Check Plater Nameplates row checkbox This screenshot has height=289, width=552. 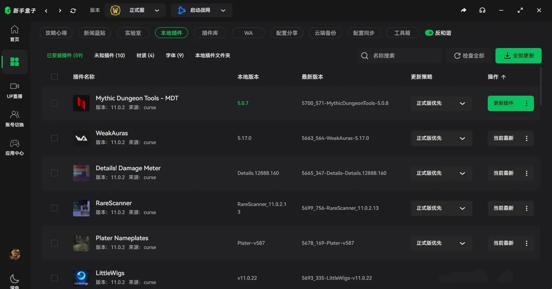pyautogui.click(x=54, y=243)
